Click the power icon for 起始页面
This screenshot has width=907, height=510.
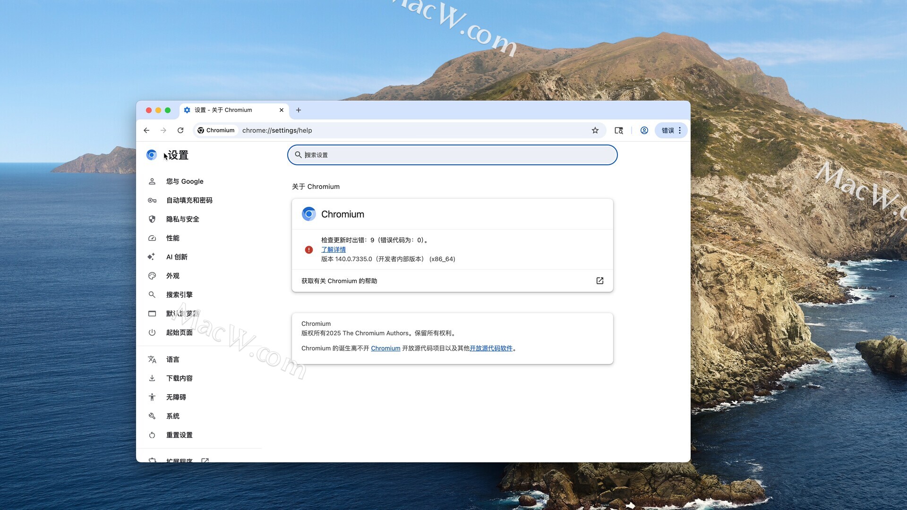(x=152, y=332)
